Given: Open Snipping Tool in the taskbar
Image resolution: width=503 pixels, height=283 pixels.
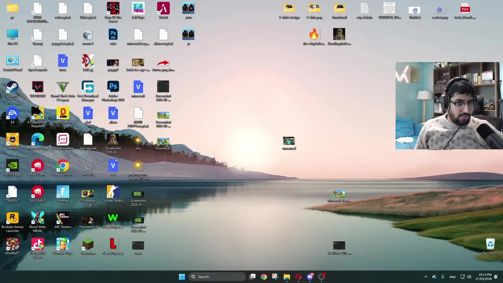Looking at the screenshot, I should [275, 277].
